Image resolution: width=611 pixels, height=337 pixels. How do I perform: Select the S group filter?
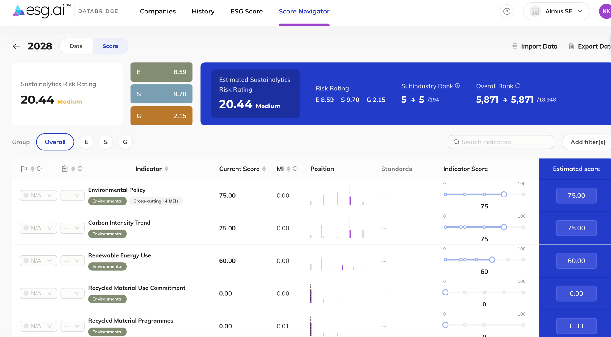pos(106,142)
